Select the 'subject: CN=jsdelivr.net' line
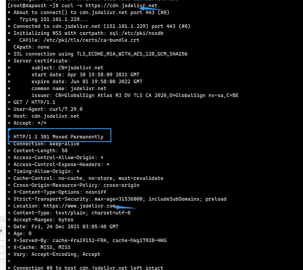 pyautogui.click(x=56, y=68)
